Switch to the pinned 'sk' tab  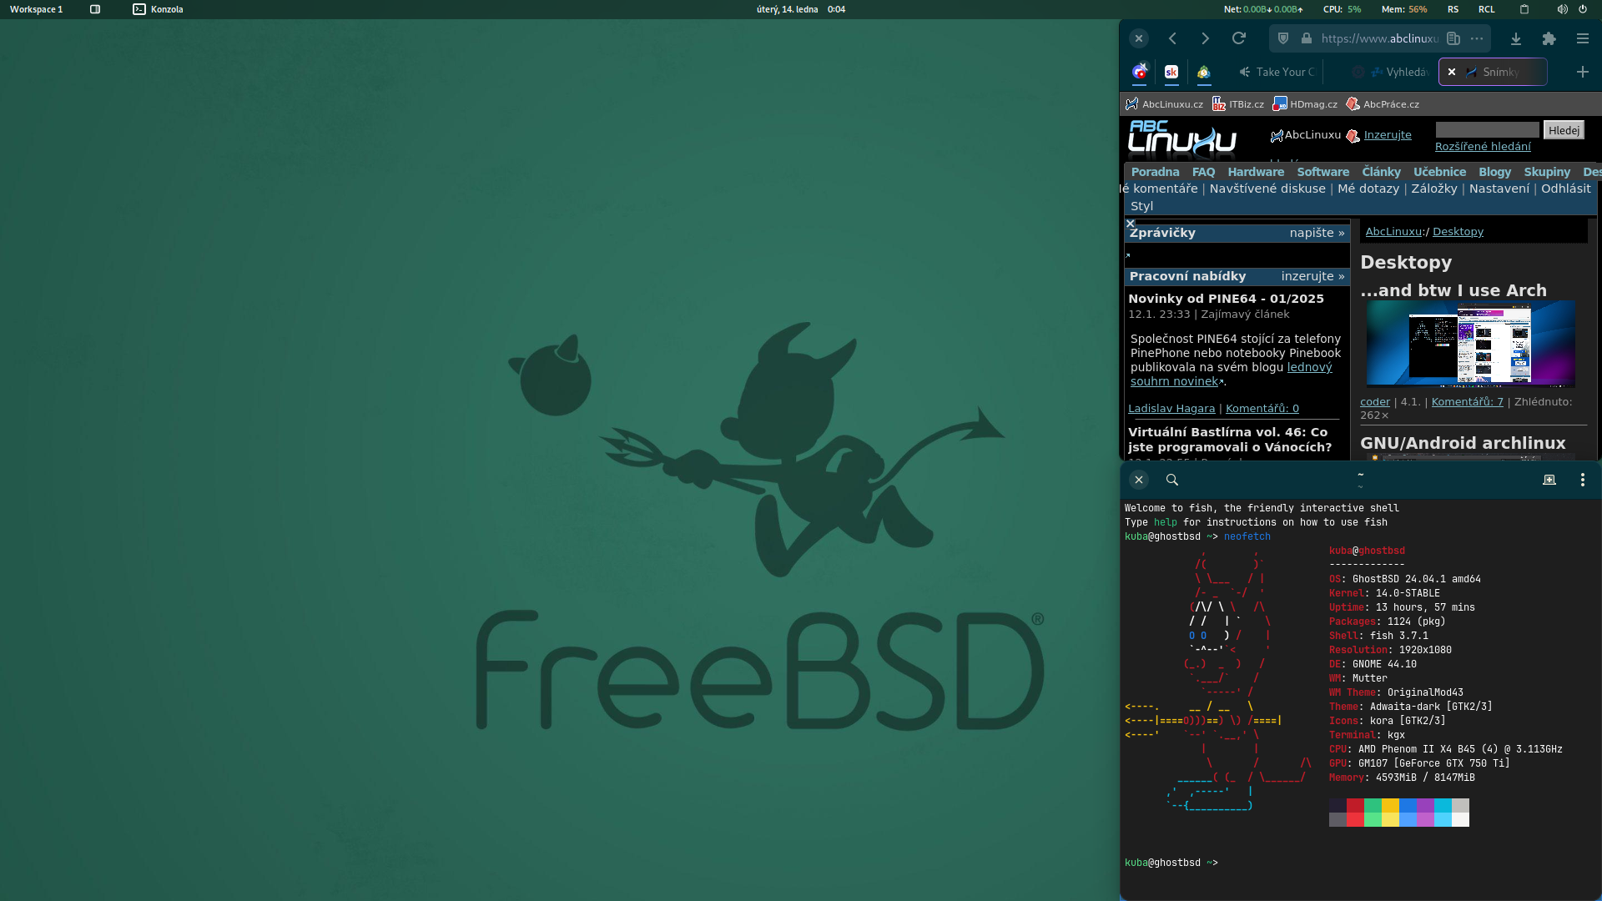[1171, 72]
